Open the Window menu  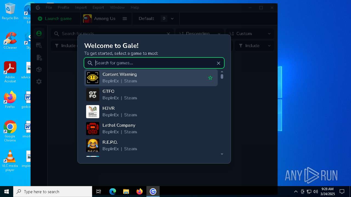click(x=117, y=8)
